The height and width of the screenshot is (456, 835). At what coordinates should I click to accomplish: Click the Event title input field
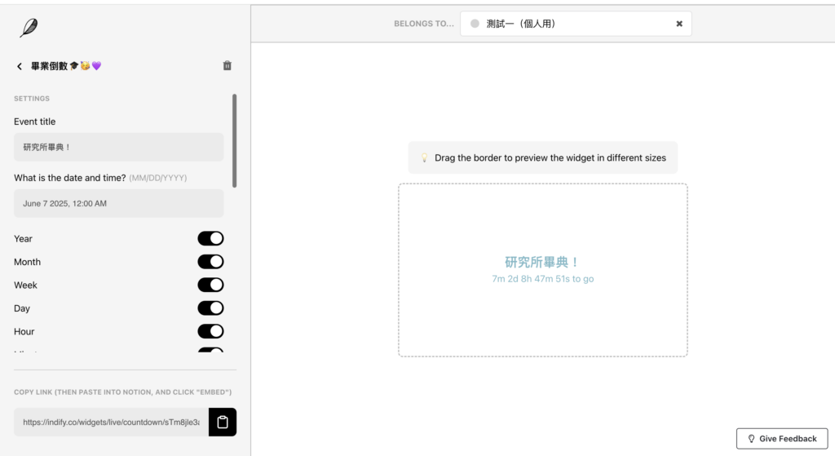click(118, 147)
